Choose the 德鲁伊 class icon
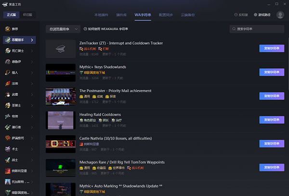289x196 pixels. coord(7,61)
